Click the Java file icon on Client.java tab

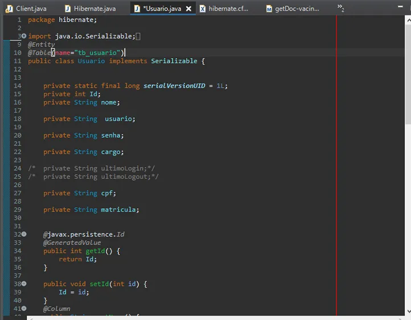tap(9, 9)
